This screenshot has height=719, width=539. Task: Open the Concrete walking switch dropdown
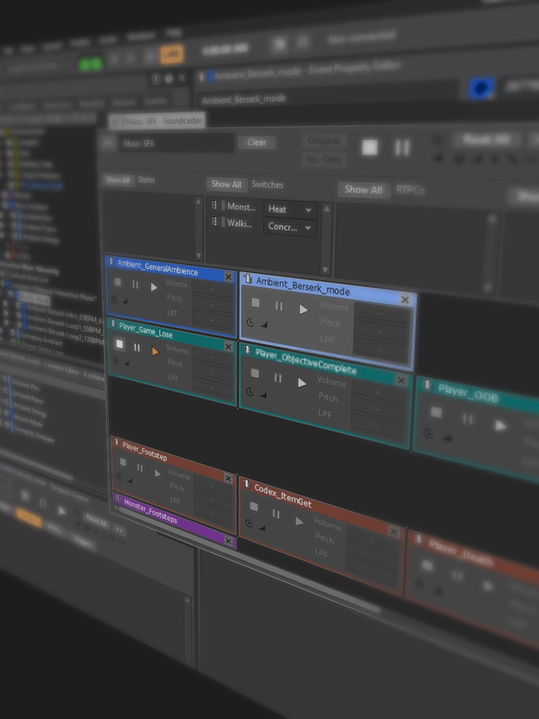307,226
